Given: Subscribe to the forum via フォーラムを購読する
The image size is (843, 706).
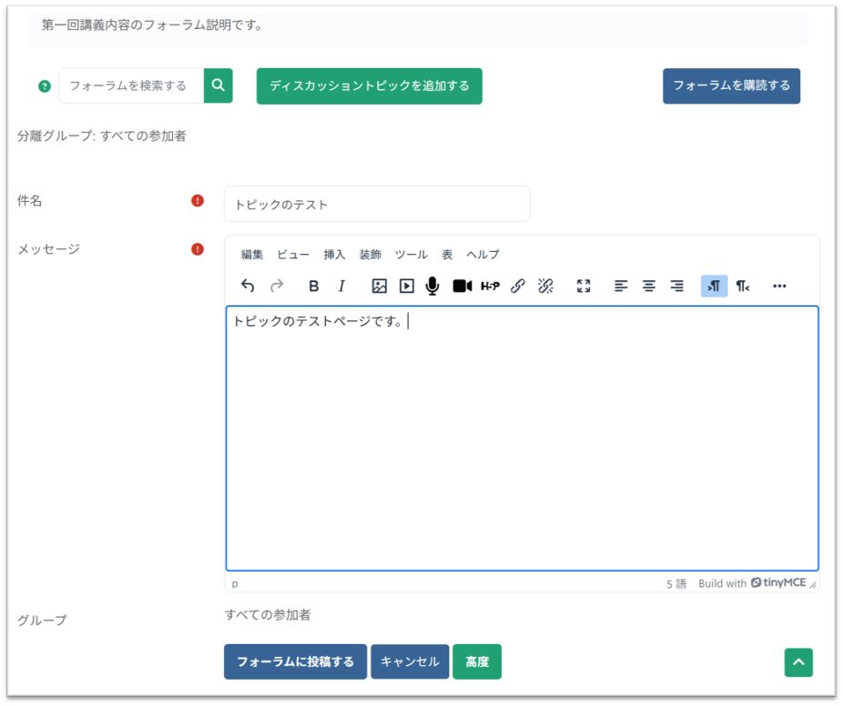Looking at the screenshot, I should click(731, 86).
